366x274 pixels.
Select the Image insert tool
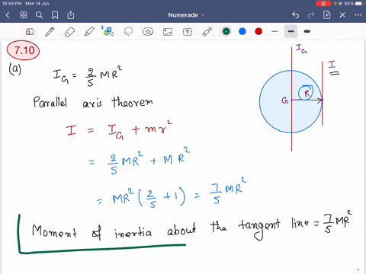(168, 32)
